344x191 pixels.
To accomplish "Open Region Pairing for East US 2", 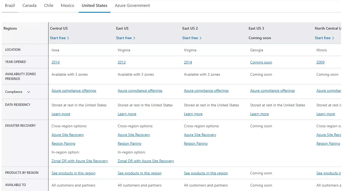I will tap(196, 143).
